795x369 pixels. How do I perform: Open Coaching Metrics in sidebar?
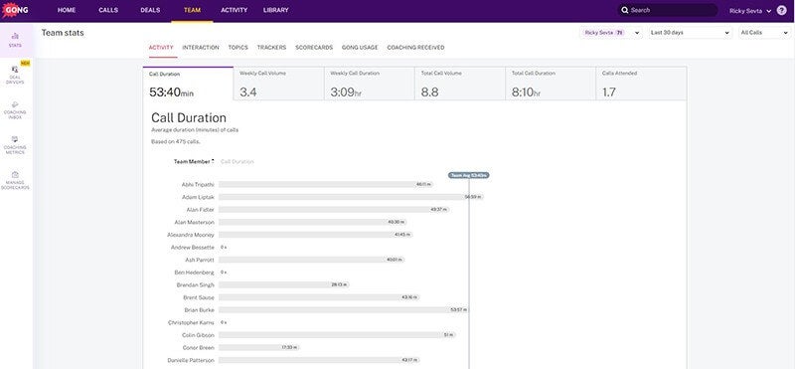(x=15, y=144)
